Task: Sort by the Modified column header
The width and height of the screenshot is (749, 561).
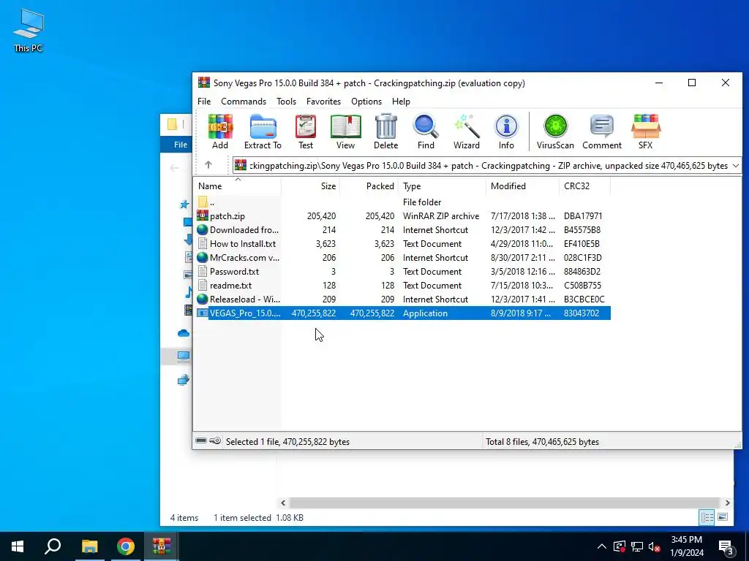Action: tap(522, 186)
